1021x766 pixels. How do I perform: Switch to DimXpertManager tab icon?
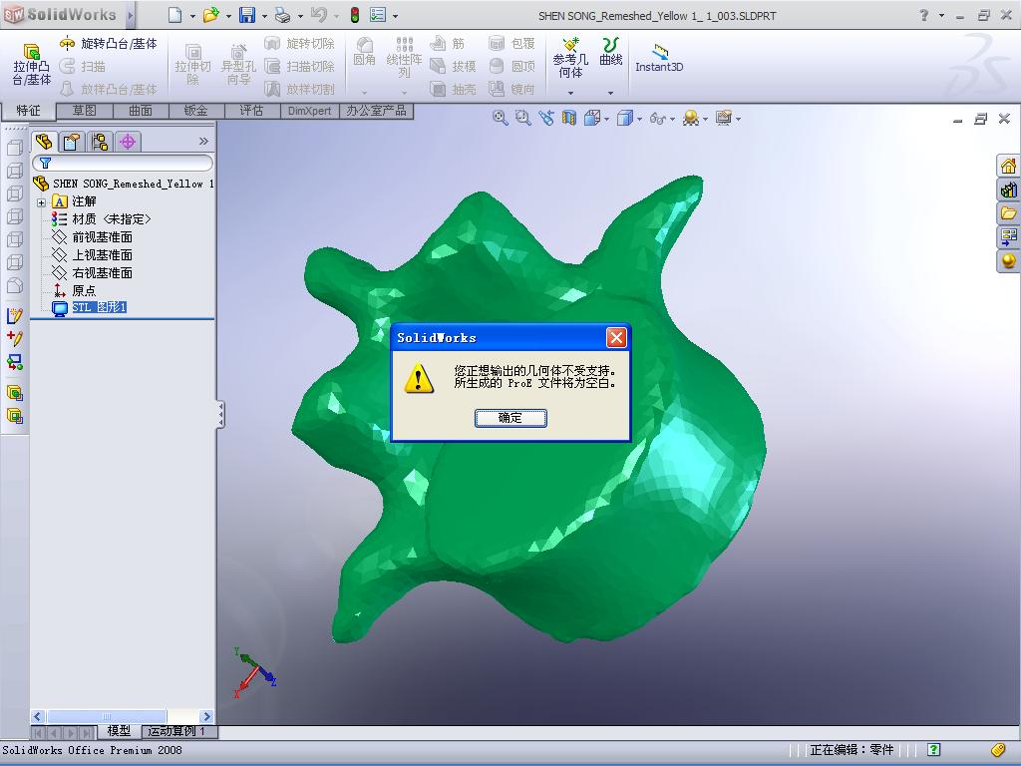[128, 142]
